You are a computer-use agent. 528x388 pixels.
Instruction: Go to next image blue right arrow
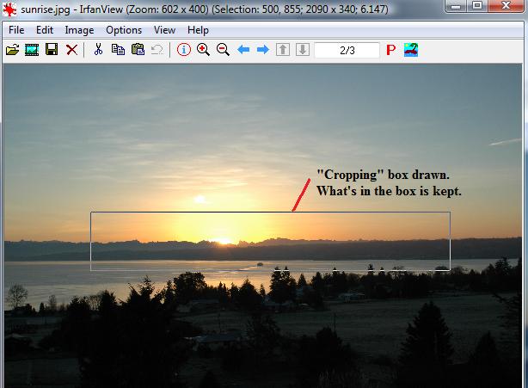(263, 50)
